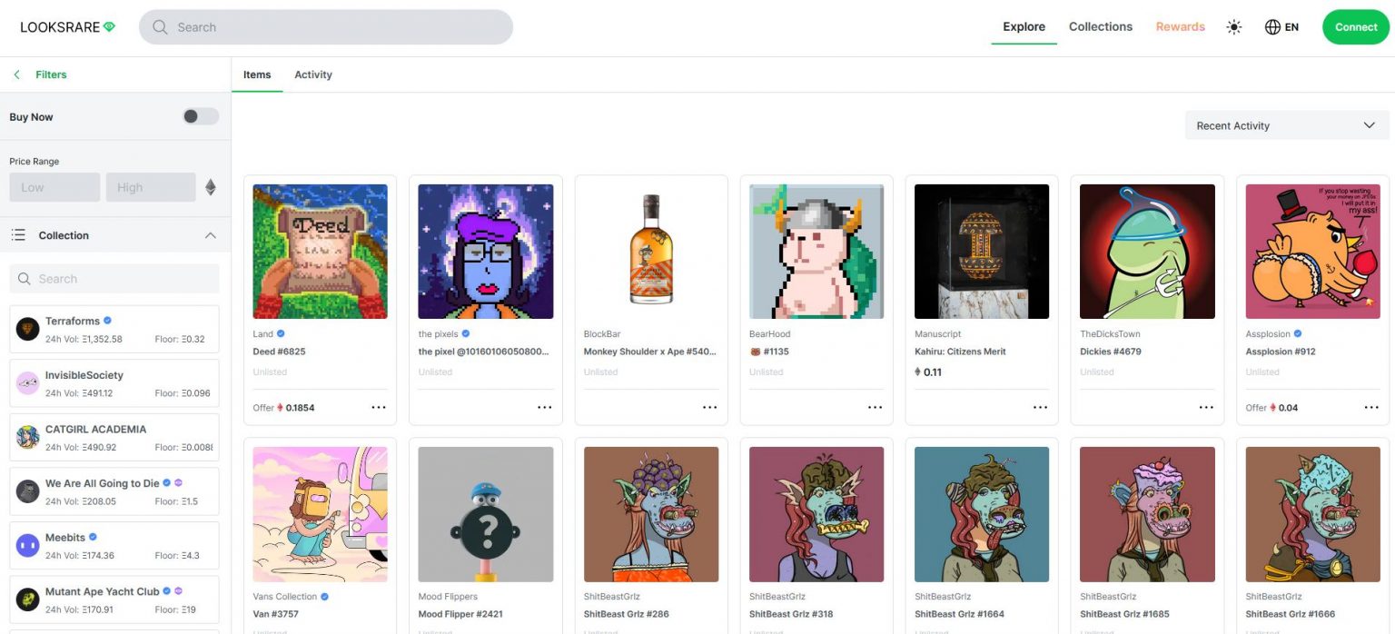
Task: Open the Collections menu in the header
Action: [1100, 26]
